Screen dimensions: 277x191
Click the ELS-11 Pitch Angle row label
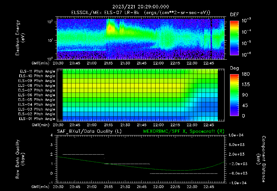[37, 71]
